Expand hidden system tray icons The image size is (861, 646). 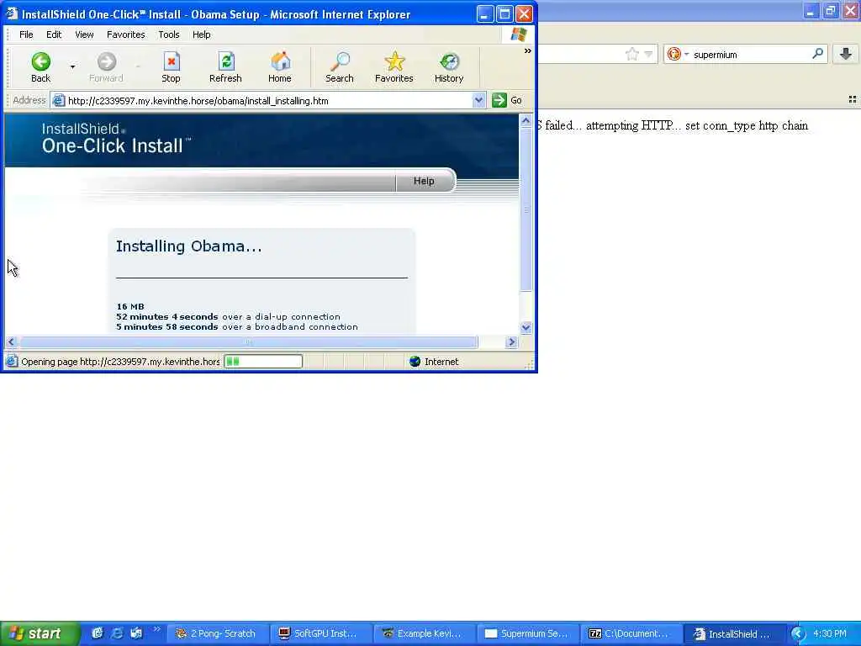tap(798, 634)
